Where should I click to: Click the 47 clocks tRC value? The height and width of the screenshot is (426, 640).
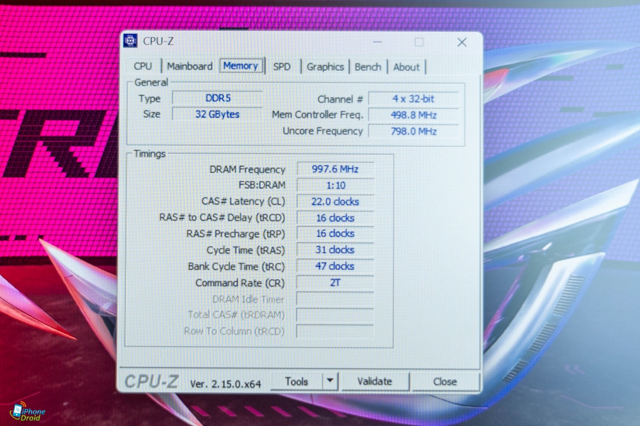click(x=335, y=266)
